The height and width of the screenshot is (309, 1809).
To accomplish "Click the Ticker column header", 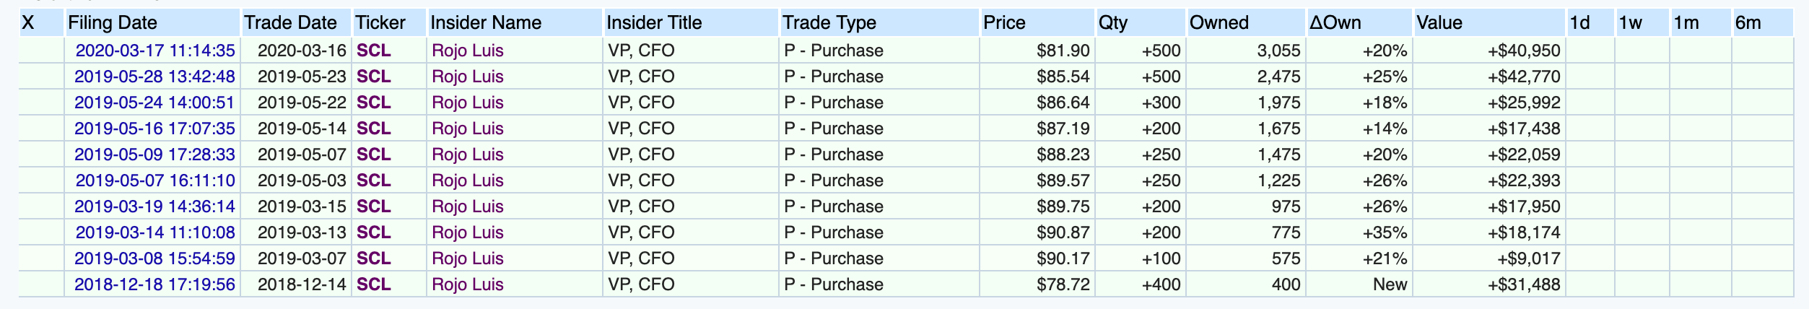I will [x=380, y=23].
